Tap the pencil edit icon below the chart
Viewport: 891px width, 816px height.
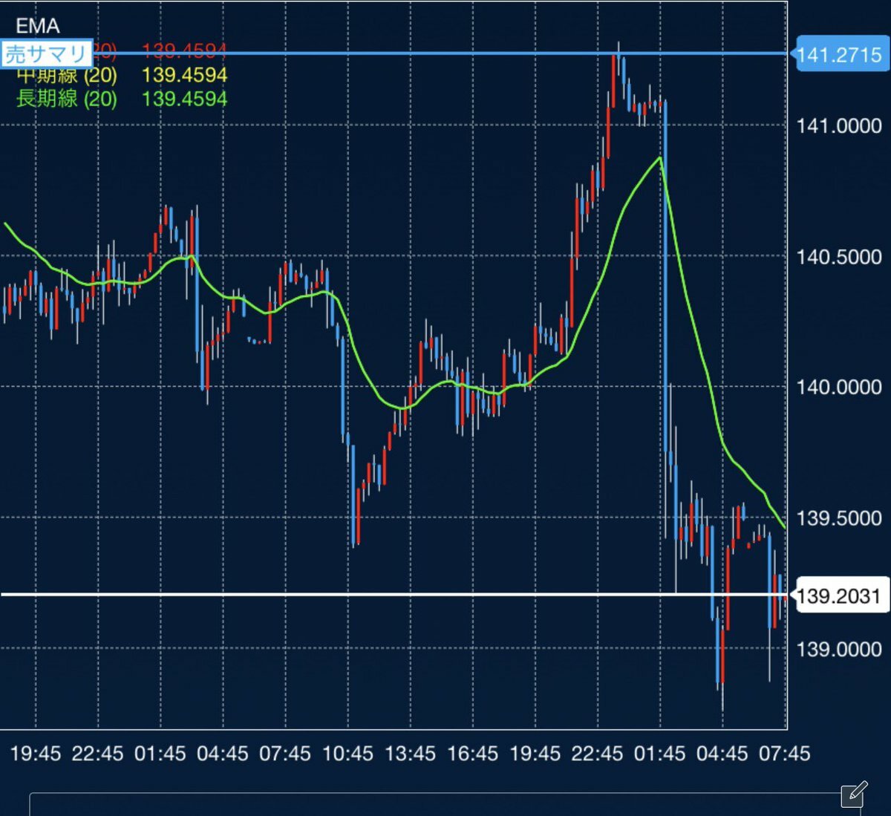(x=854, y=794)
